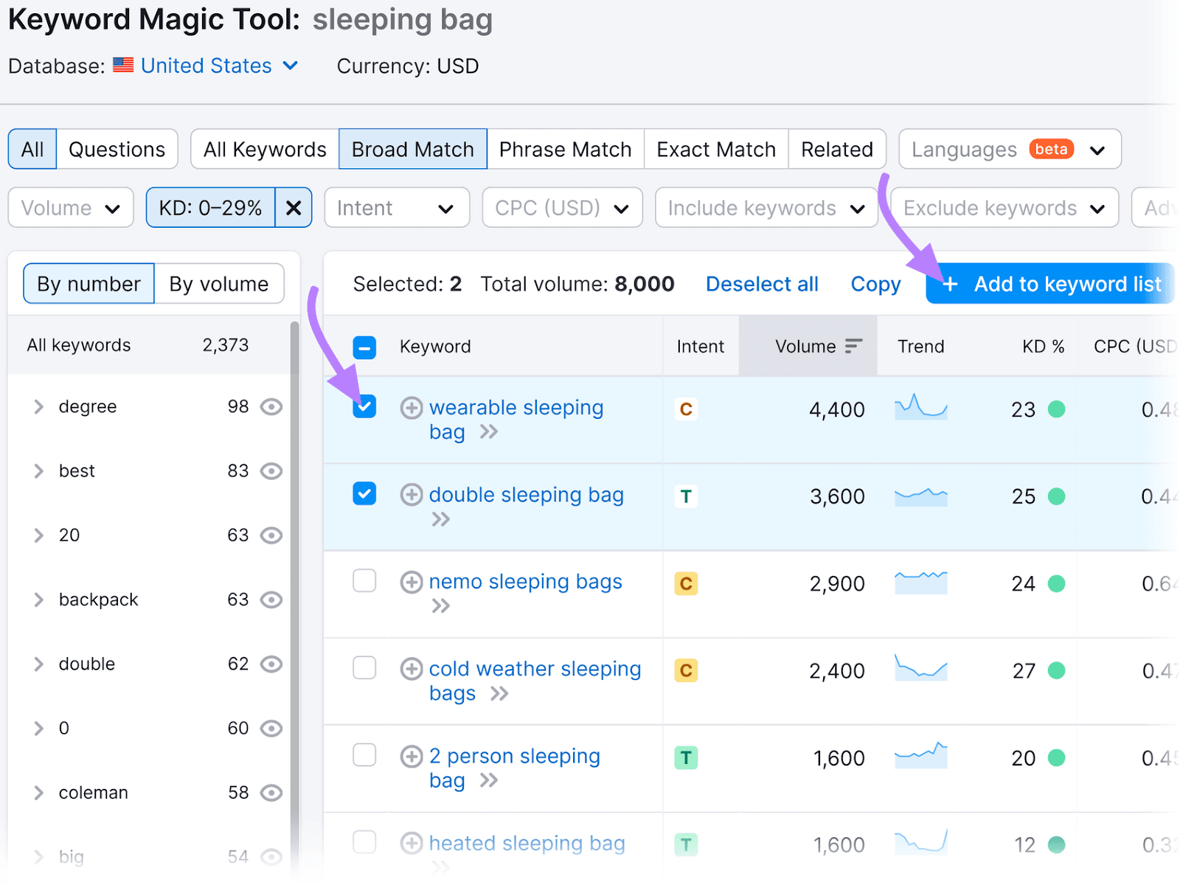The height and width of the screenshot is (885, 1180).
Task: Click the sort icon on the Volume column
Action: [853, 345]
